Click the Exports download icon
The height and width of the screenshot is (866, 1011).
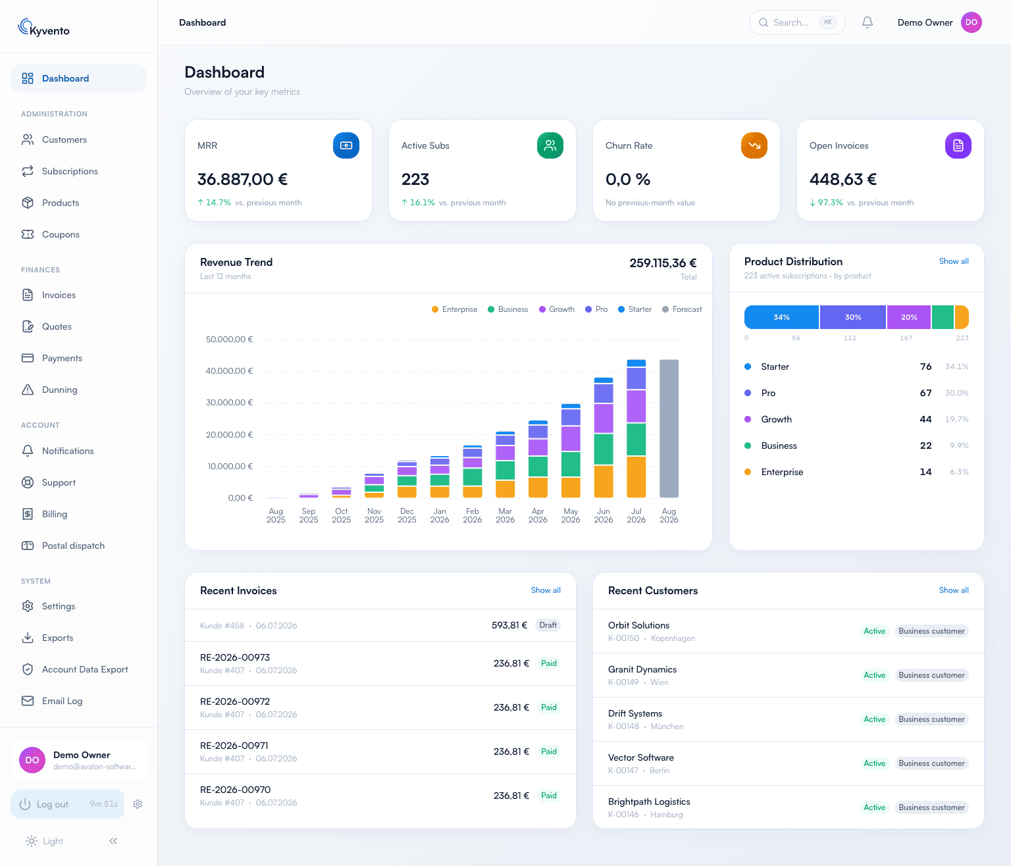(x=28, y=638)
